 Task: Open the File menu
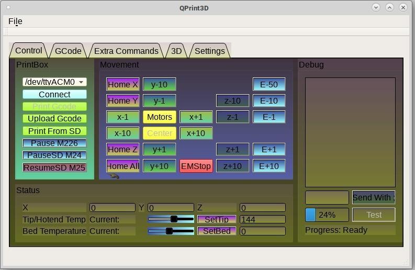[x=15, y=21]
